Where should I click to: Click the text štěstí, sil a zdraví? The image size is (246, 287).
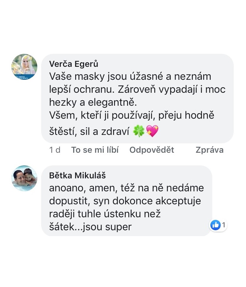tap(89, 131)
